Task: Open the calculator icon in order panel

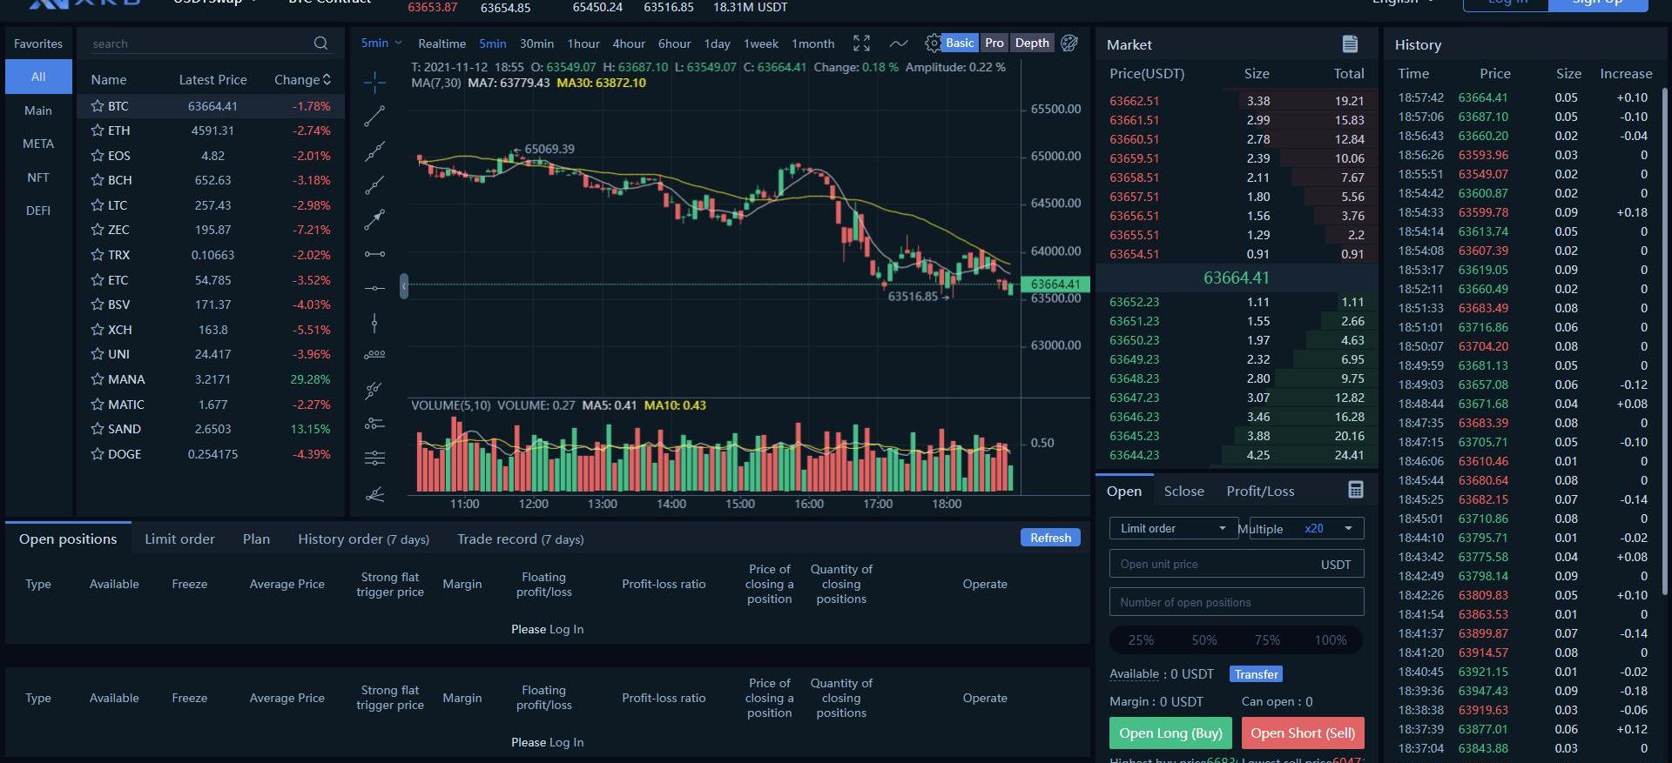Action: (x=1355, y=490)
